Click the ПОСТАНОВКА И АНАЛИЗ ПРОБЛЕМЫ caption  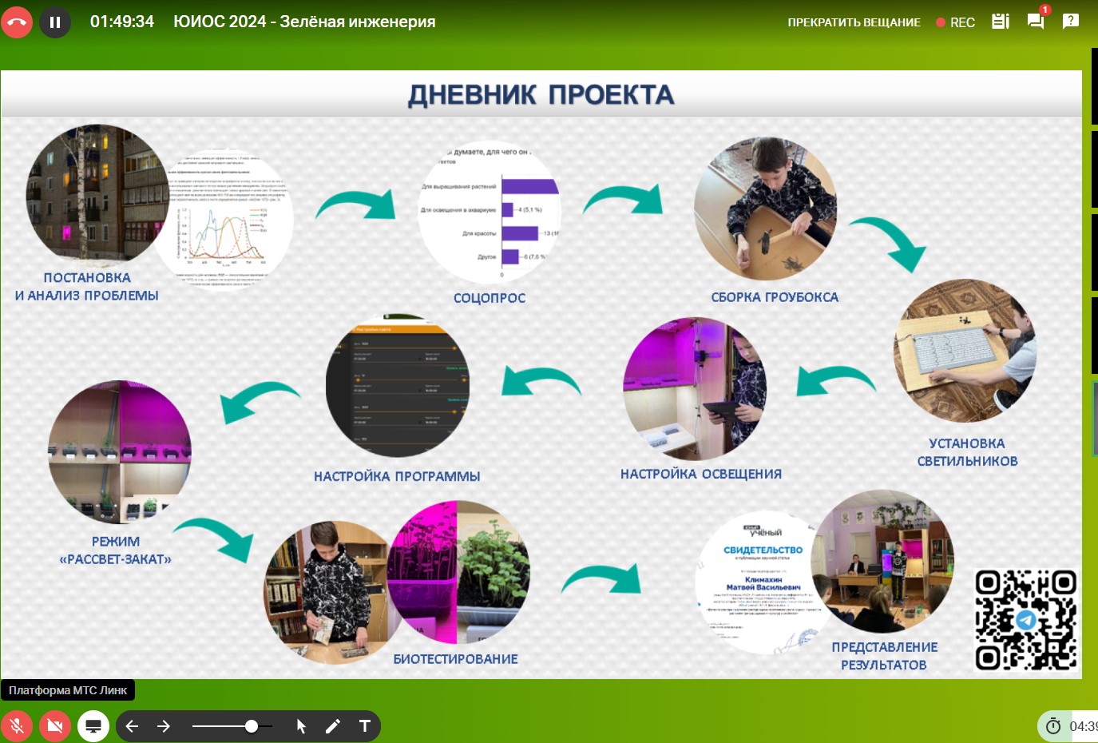click(x=87, y=287)
